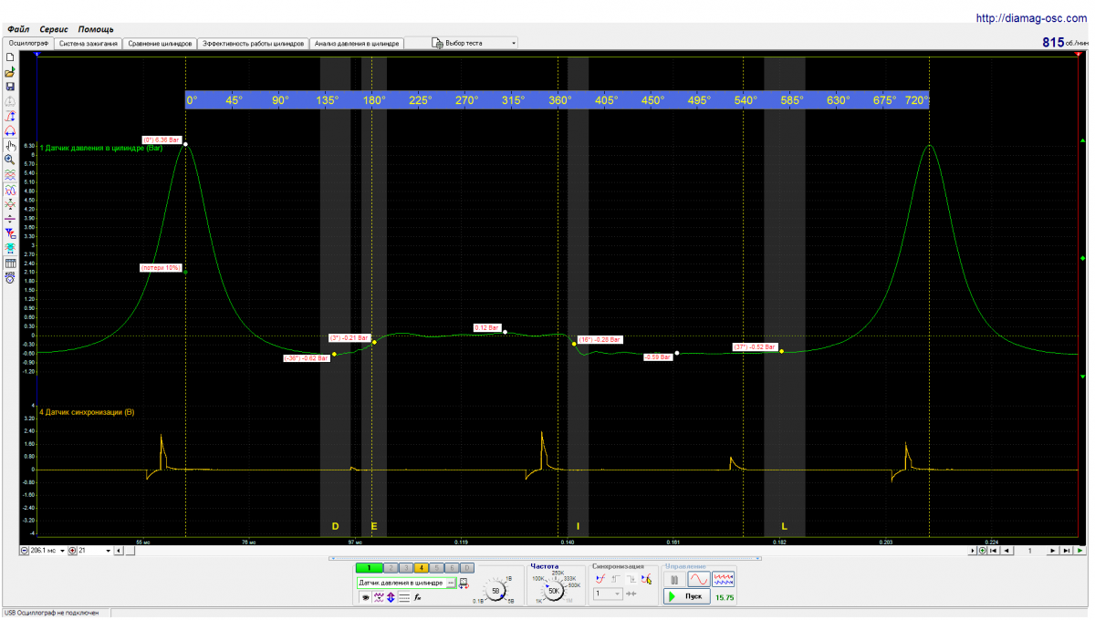1095x620 pixels.
Task: Click the horizontal timeline scrollbar
Action: coord(547,551)
